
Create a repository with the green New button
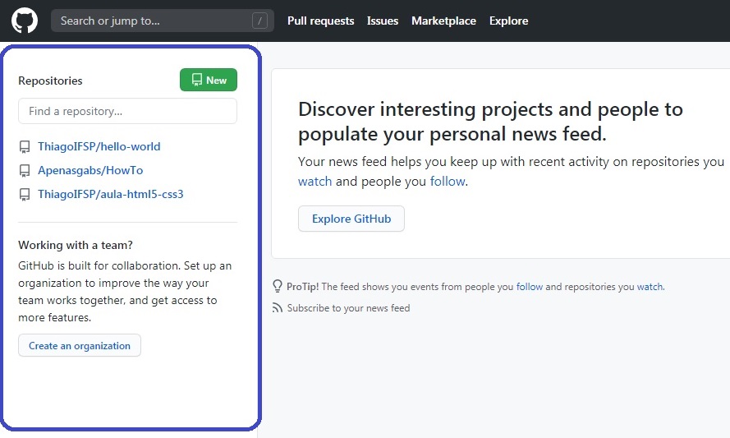click(x=209, y=80)
